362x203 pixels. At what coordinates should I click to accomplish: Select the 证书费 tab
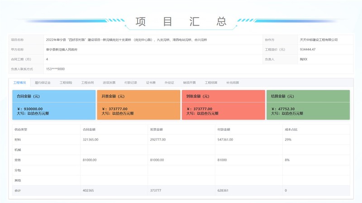[x=151, y=83]
